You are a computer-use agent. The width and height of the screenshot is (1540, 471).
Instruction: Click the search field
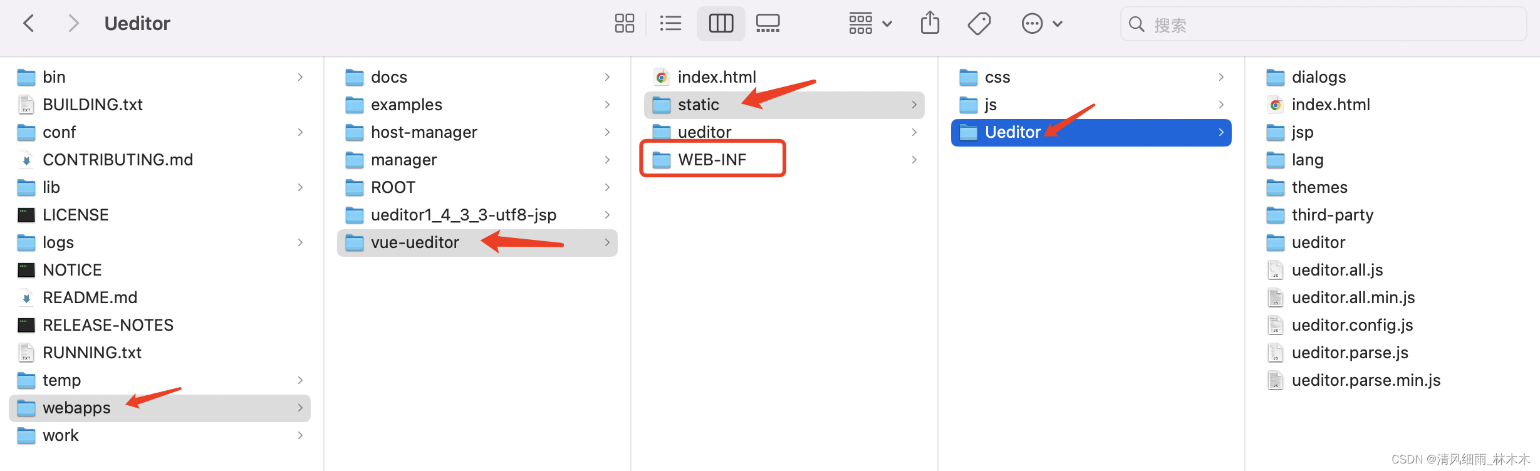coord(1323,24)
